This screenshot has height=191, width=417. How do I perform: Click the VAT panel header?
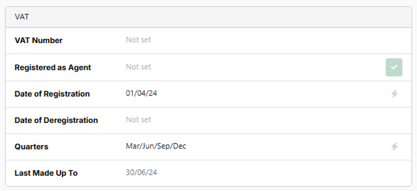click(208, 17)
